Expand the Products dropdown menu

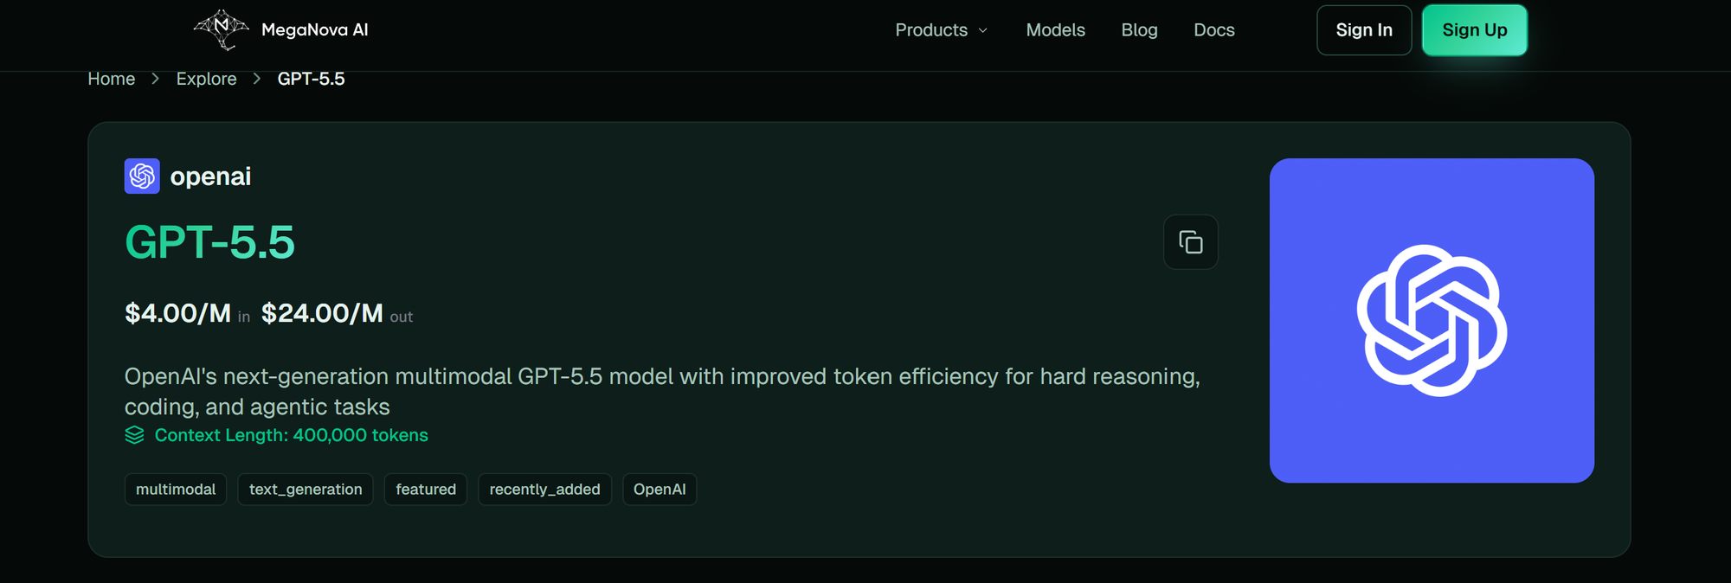tap(942, 30)
